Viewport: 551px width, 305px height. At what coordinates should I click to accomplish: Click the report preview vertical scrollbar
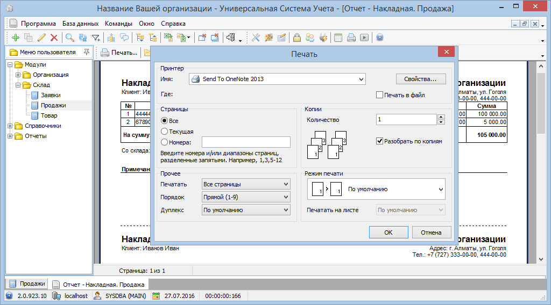[x=541, y=161]
